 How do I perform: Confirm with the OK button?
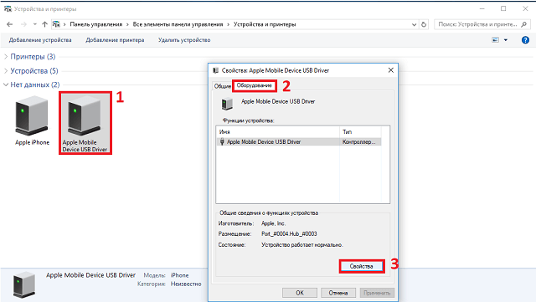click(x=300, y=293)
